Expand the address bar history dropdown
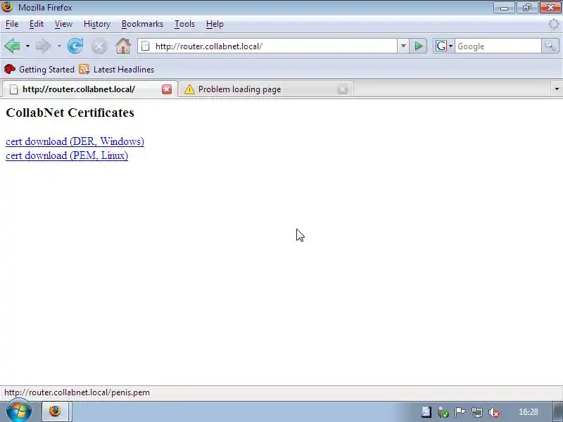The image size is (563, 422). click(x=403, y=46)
